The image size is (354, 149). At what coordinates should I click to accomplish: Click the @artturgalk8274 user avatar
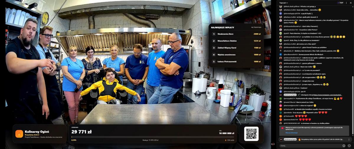click(x=281, y=98)
